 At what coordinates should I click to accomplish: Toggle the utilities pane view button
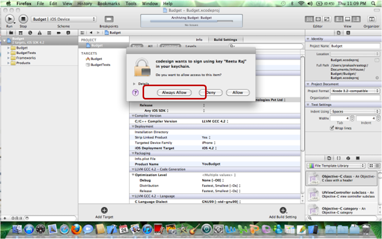(x=356, y=19)
